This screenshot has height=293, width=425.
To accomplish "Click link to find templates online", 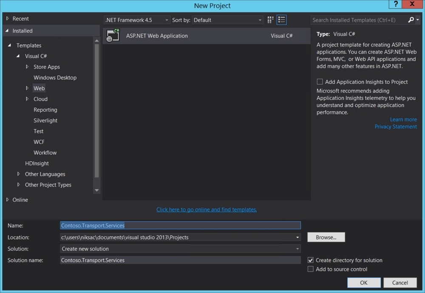I will [207, 210].
